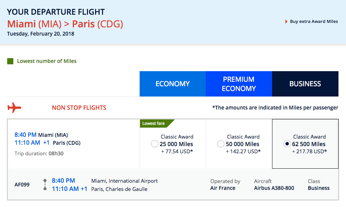Viewport: 346px width, 207px height.
Task: Select the 25 000 Miles Economy award
Action: 154,144
